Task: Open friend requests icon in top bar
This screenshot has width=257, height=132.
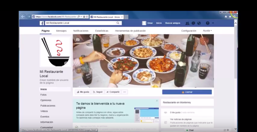Action: pyautogui.click(x=187, y=23)
